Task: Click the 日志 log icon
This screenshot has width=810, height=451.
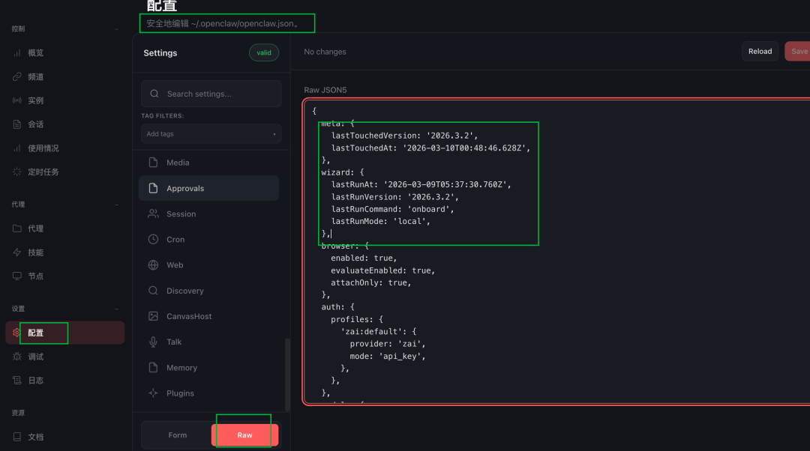Action: tap(17, 381)
